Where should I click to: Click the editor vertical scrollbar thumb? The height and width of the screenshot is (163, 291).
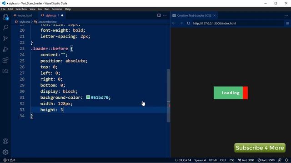[x=169, y=96]
